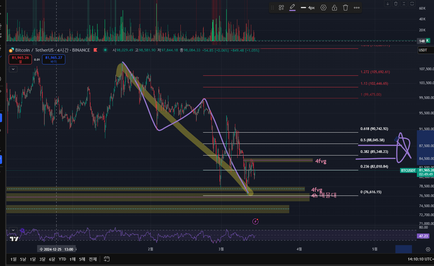Click the green market status dot

pos(105,50)
